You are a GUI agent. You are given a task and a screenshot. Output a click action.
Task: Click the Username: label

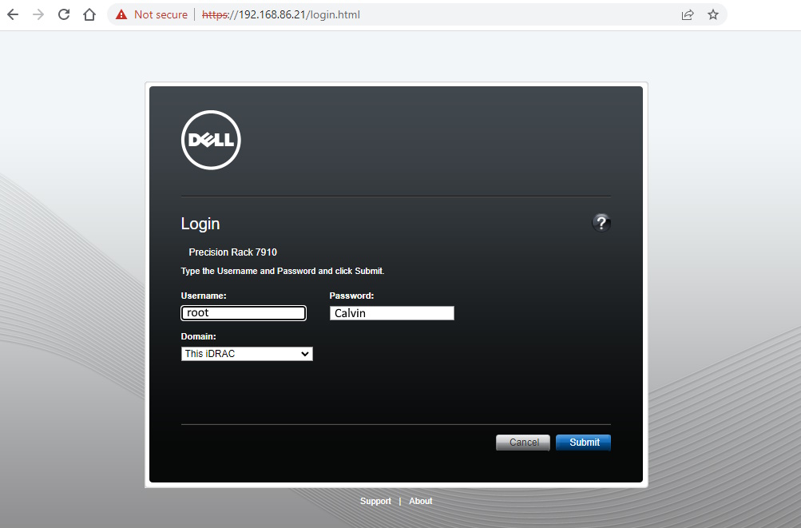(204, 296)
